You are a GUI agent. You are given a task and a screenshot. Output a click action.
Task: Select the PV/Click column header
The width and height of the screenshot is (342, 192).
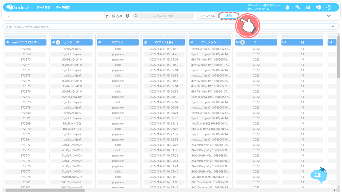(118, 42)
